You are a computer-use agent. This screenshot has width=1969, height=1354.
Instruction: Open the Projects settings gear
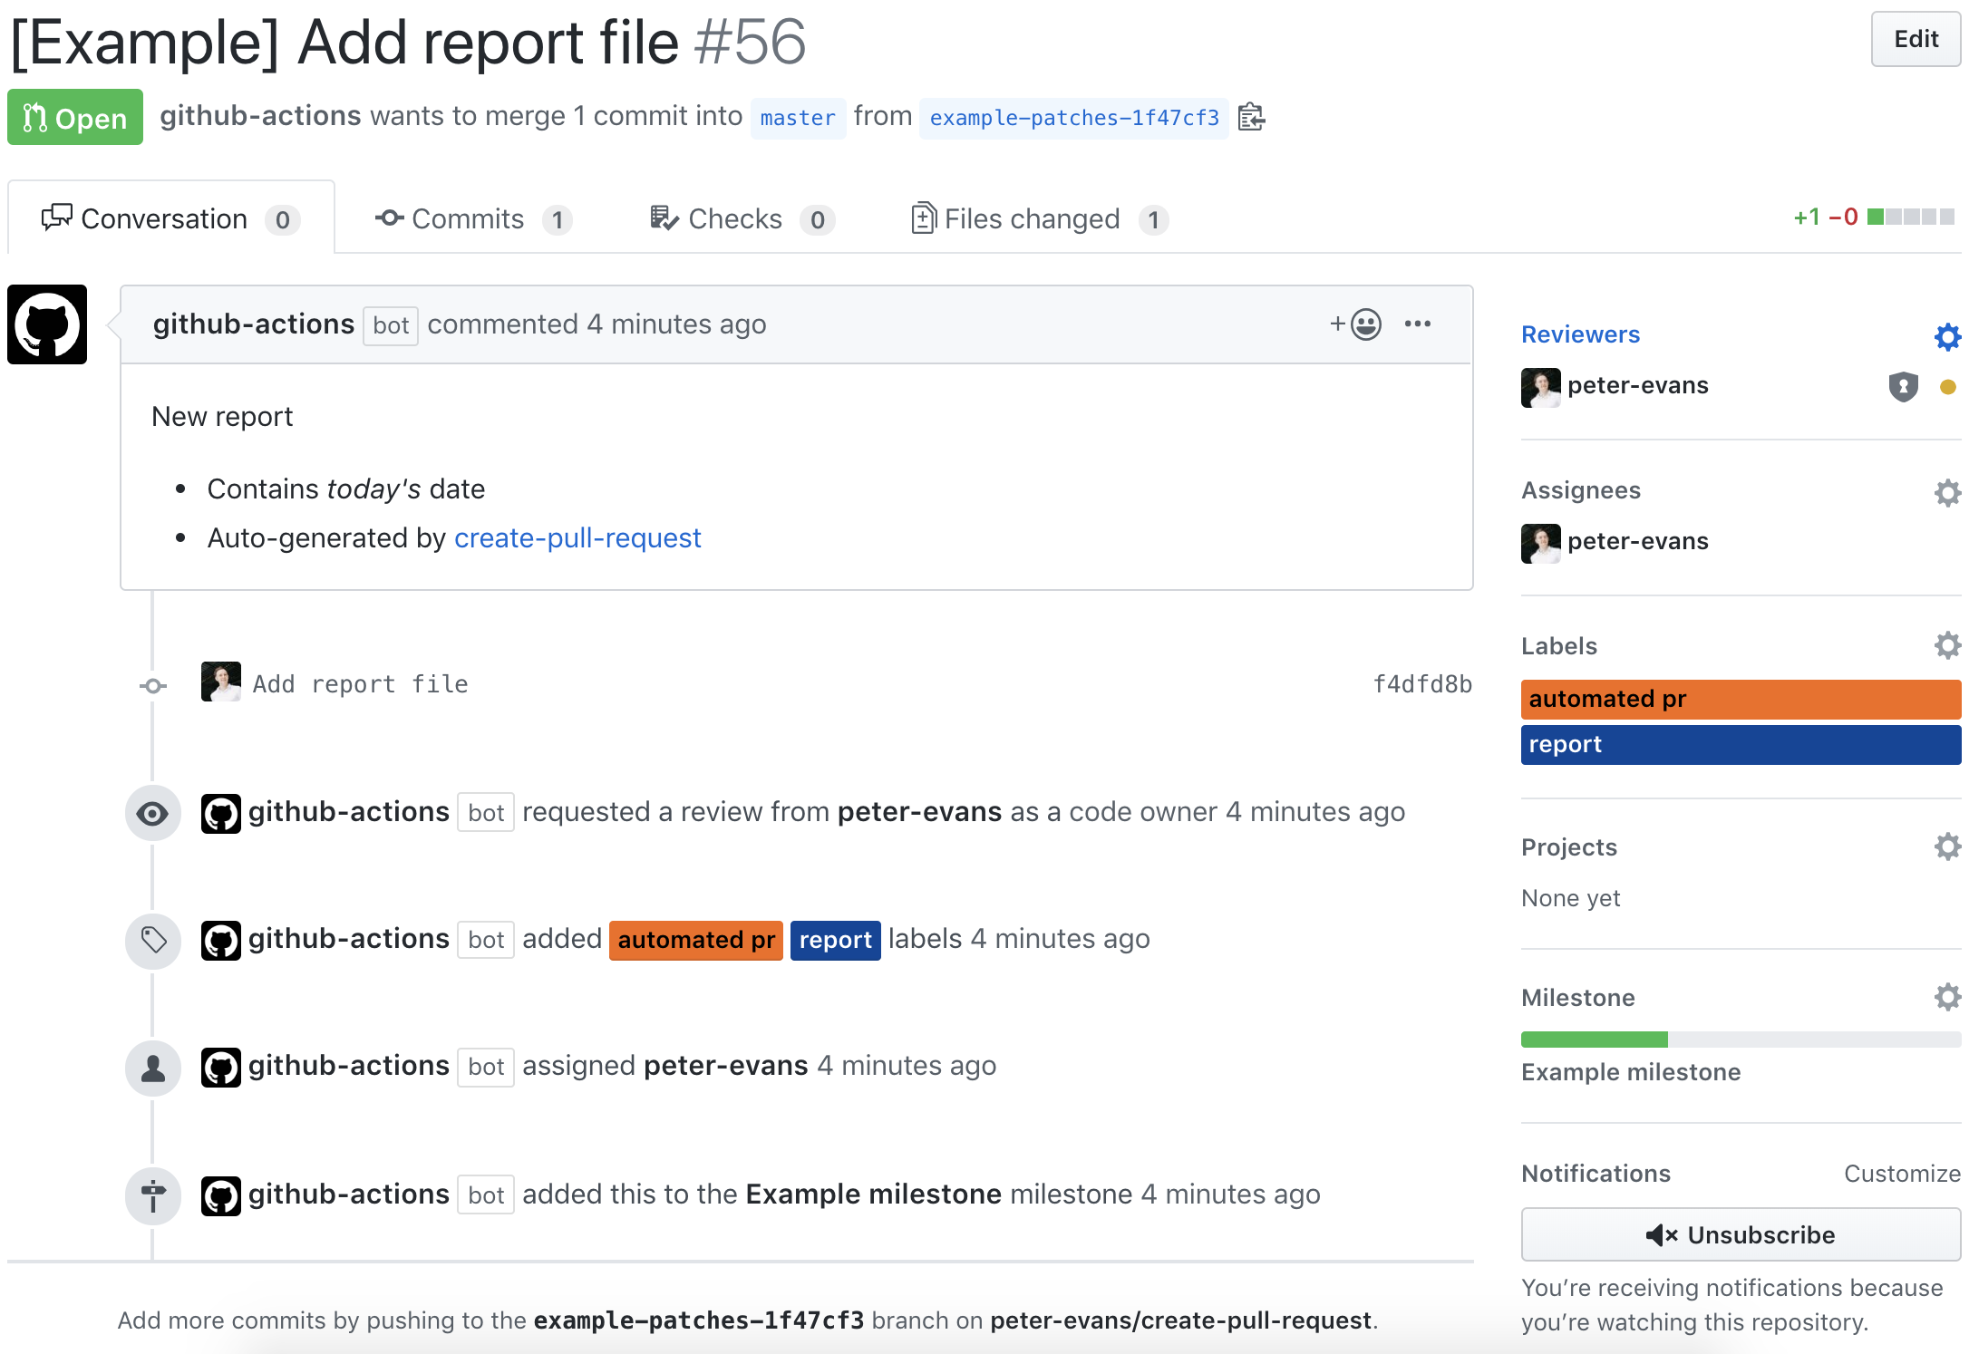[1946, 846]
